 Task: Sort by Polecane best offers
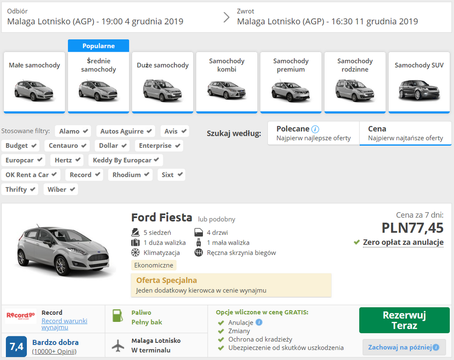pyautogui.click(x=314, y=133)
